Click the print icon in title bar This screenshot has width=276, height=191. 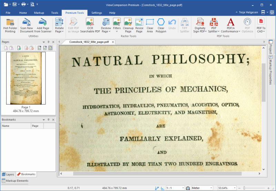coord(23,4)
